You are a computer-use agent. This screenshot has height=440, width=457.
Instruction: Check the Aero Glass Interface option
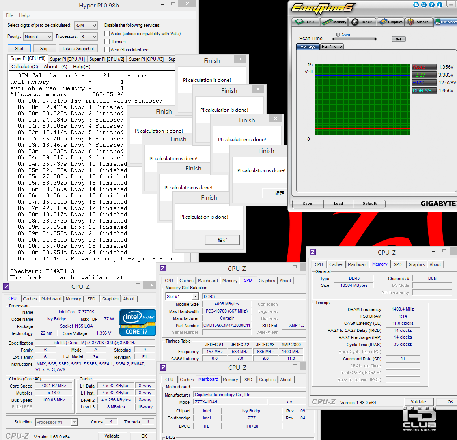[x=107, y=50]
